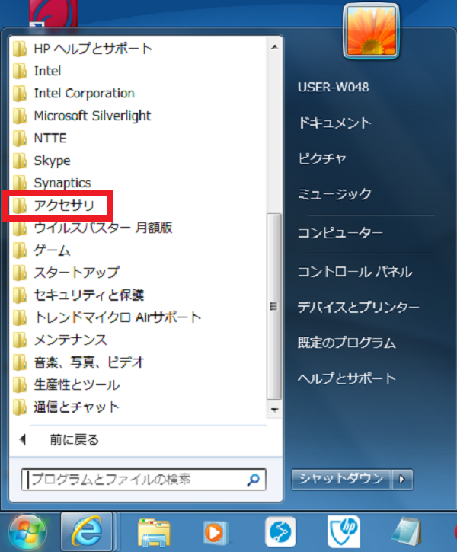Click folder icon beside HP ヘルプとサポート
This screenshot has height=552, width=457.
(20, 49)
